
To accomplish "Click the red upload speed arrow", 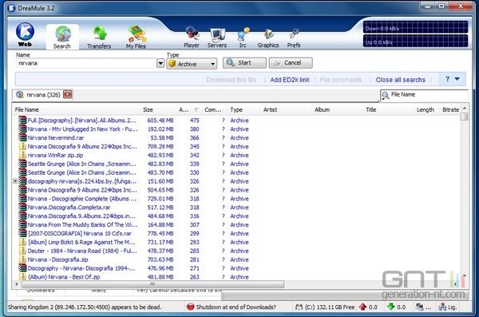I will point(362,307).
